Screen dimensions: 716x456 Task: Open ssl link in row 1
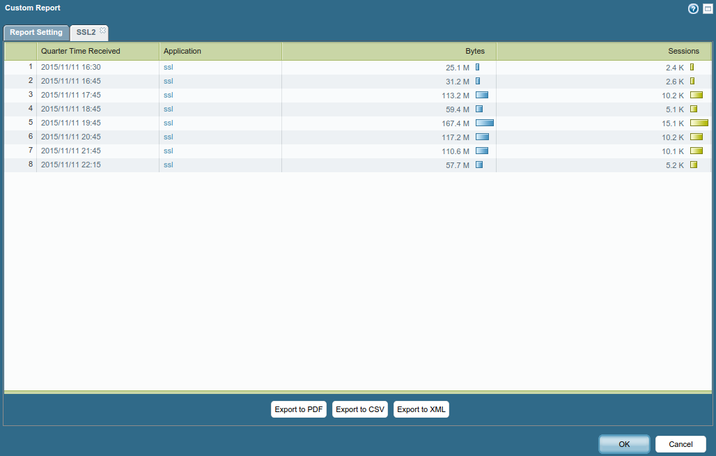(168, 68)
